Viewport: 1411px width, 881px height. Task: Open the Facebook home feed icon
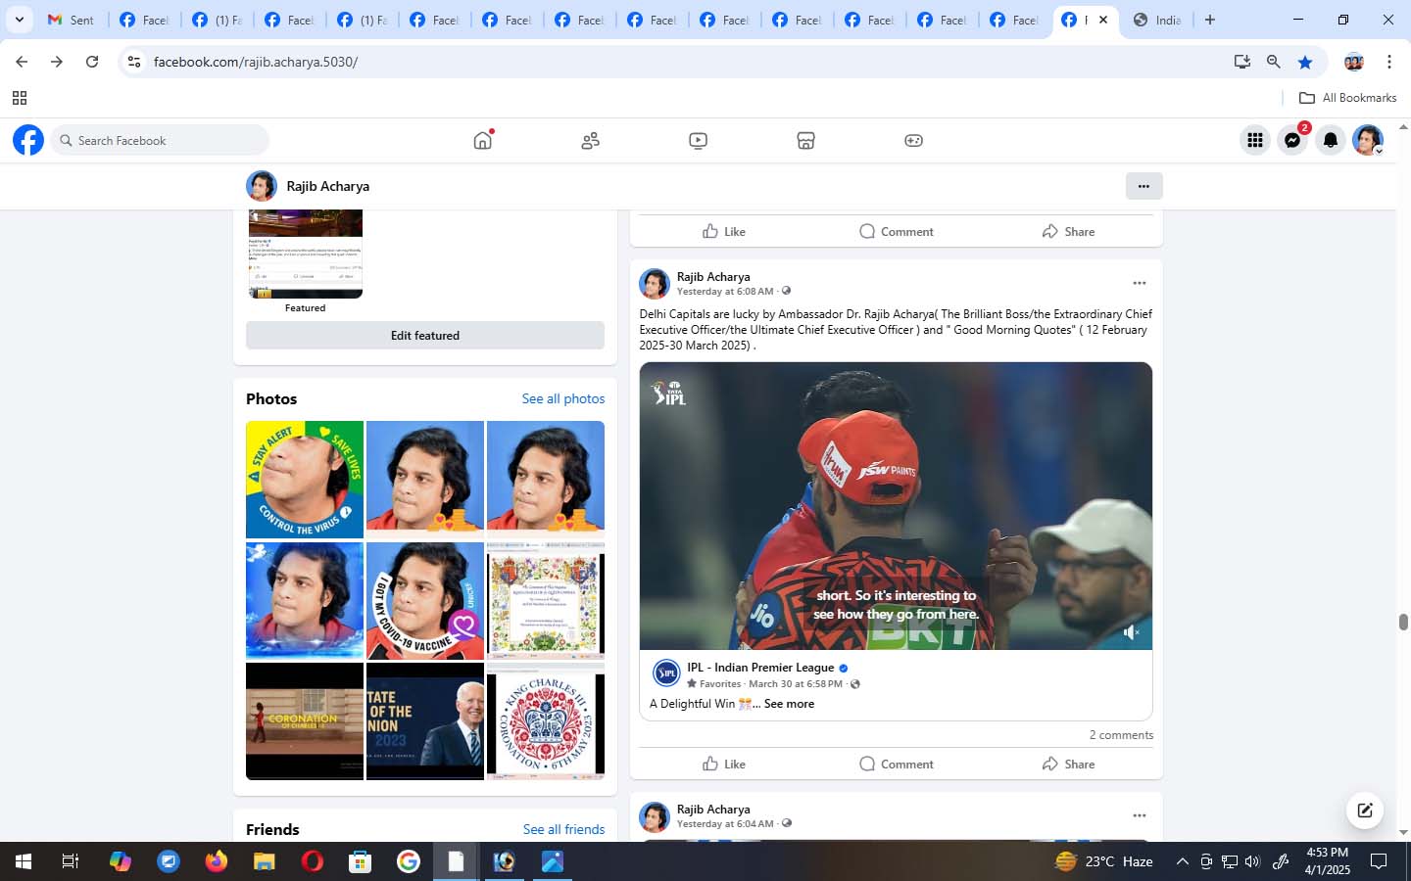point(482,140)
